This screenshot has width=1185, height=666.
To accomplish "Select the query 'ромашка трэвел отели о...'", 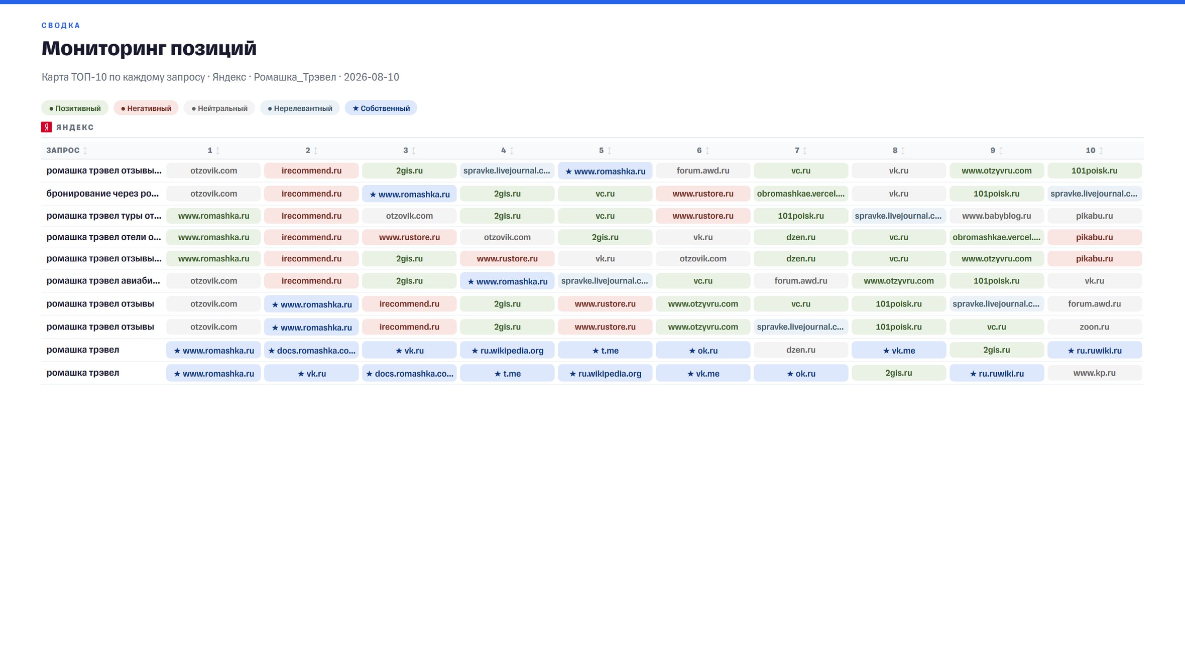I will point(104,237).
